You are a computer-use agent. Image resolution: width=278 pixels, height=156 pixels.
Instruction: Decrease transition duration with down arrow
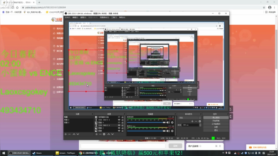(x=200, y=125)
